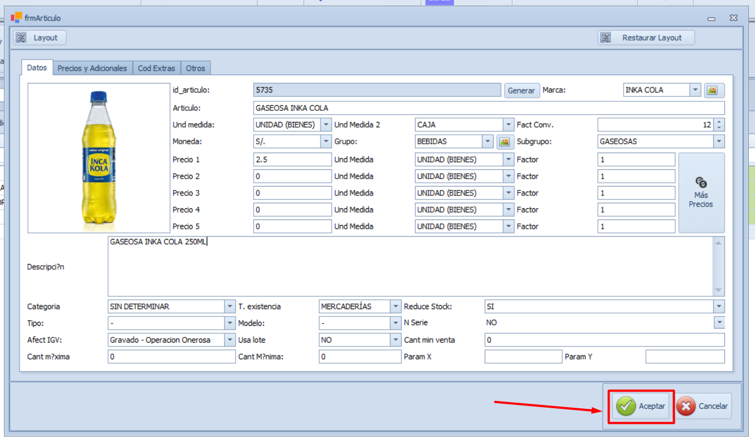Click the frmArticulo title bar app icon

[16, 18]
